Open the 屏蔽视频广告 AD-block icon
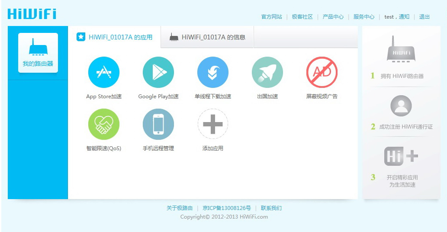The image size is (447, 232). coord(322,72)
